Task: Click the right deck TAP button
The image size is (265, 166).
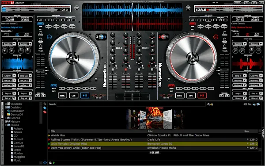Action: tap(188, 8)
